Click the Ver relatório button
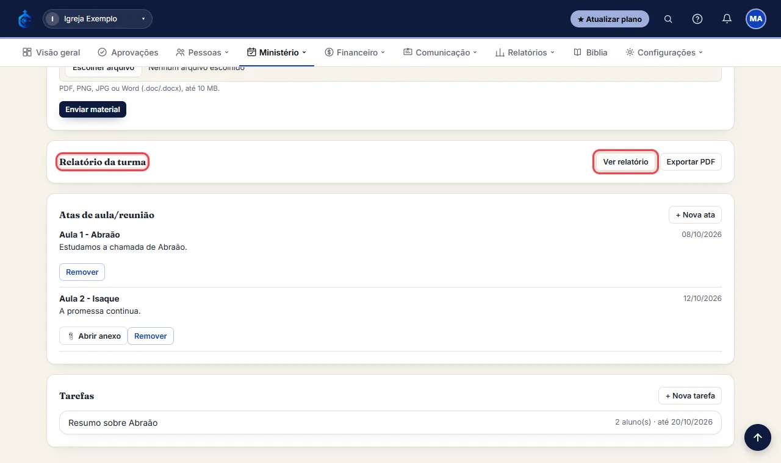This screenshot has height=463, width=781. click(625, 162)
